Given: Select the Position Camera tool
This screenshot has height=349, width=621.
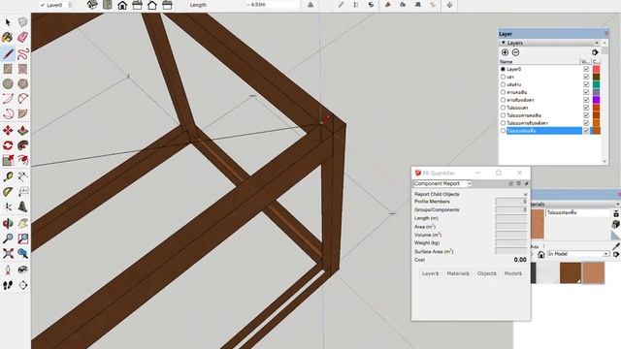Looking at the screenshot, I should pos(8,270).
